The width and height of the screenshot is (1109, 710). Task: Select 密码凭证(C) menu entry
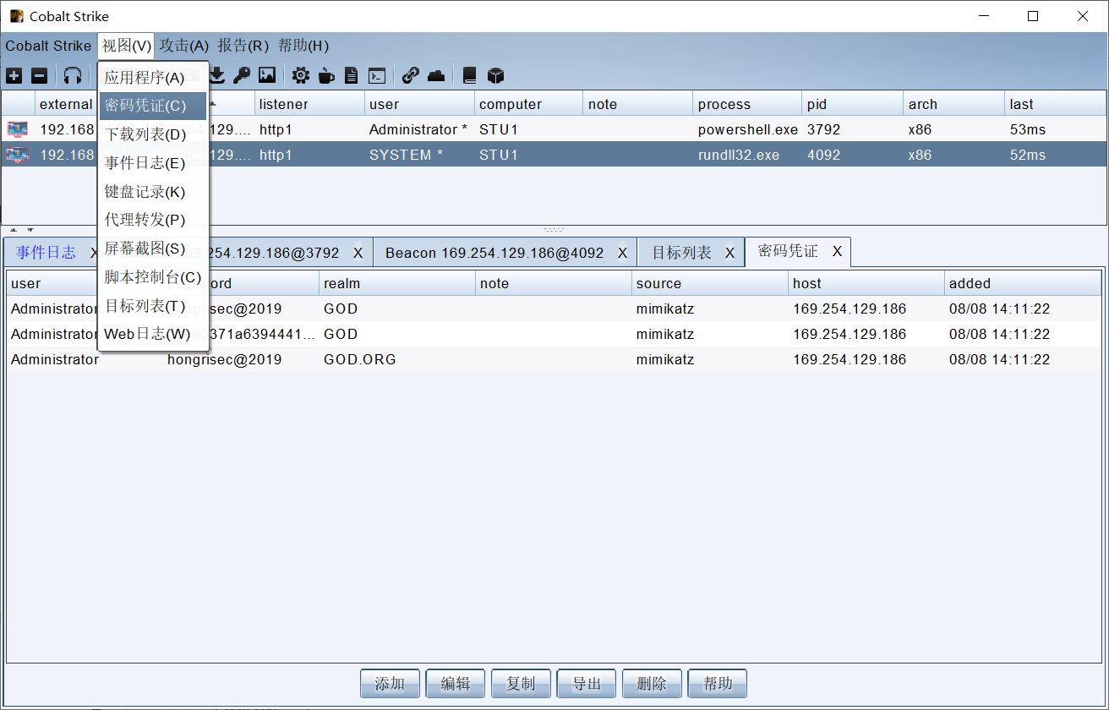click(x=153, y=106)
